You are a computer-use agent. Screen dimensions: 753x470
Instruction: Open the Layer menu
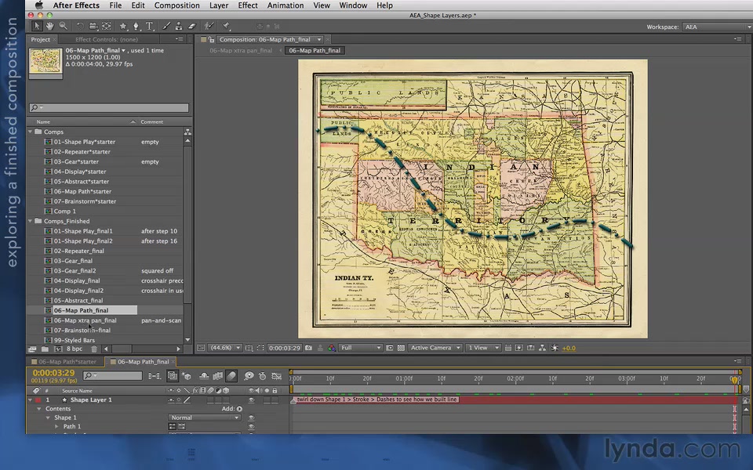[219, 5]
